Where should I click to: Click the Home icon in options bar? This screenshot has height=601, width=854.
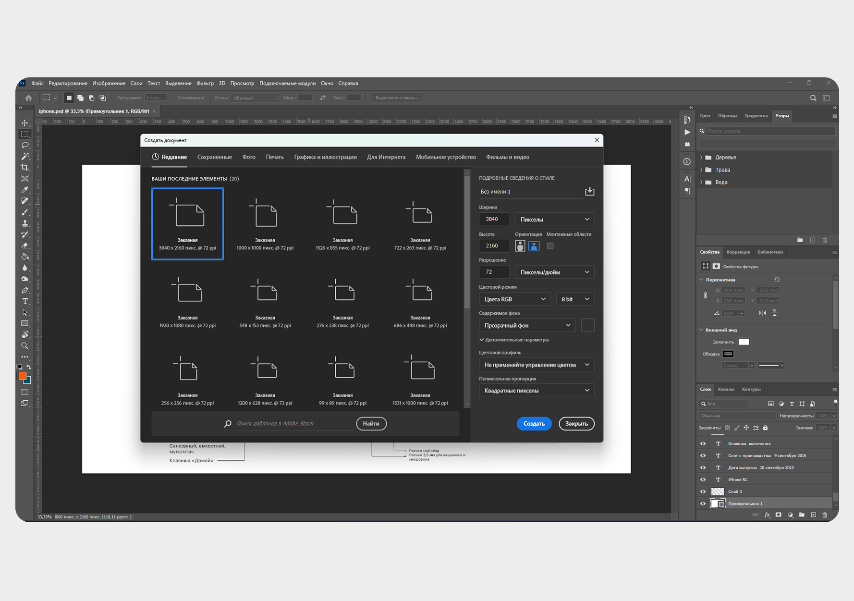[x=28, y=98]
